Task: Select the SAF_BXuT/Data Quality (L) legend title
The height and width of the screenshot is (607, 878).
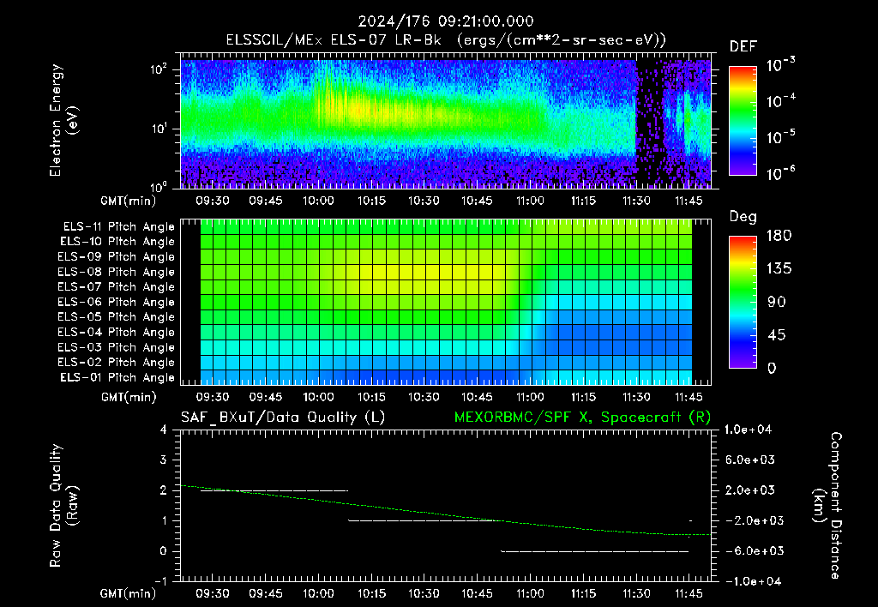Action: (283, 418)
